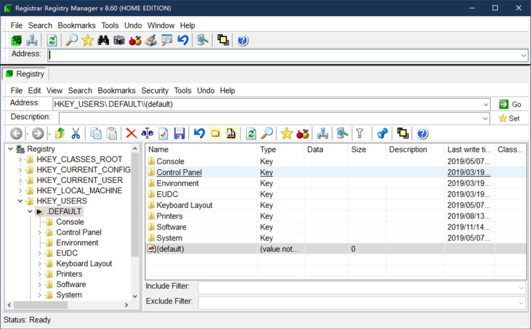The image size is (531, 329).
Task: Collapse the HKEY_USERS tree node
Action: (20, 201)
